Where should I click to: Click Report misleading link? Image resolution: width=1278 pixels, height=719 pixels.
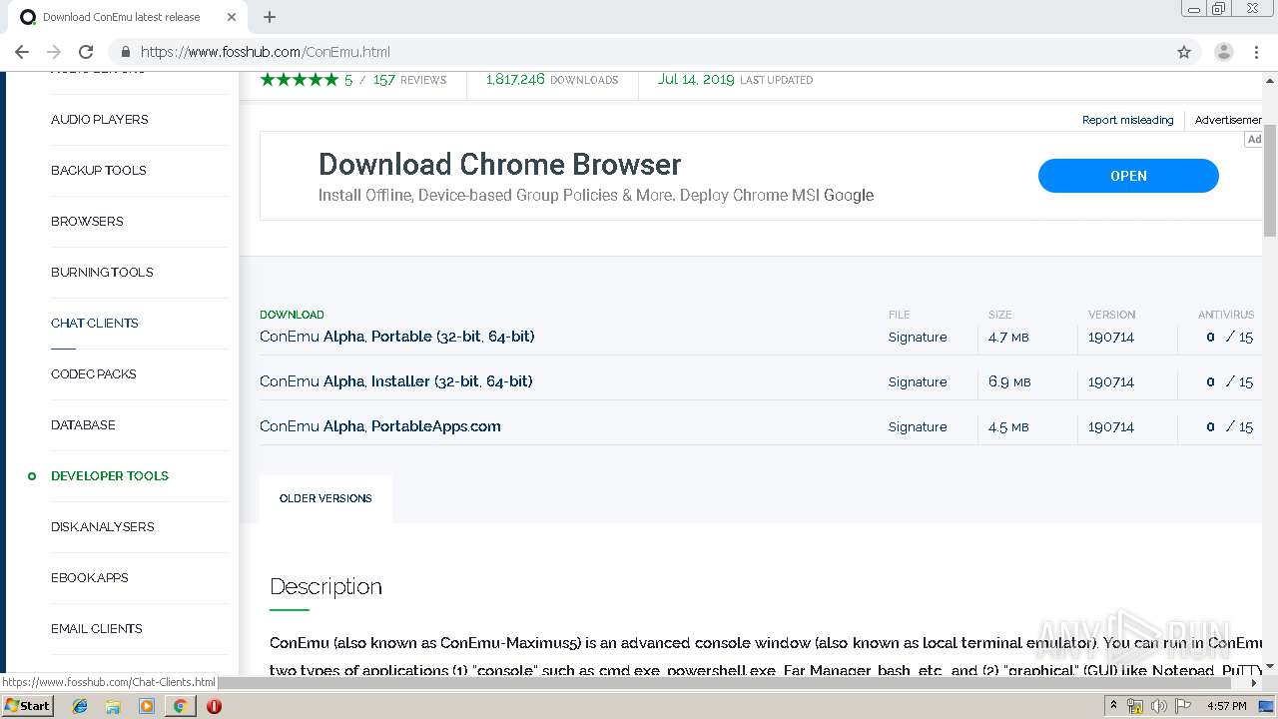[x=1127, y=120]
